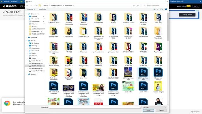Click the 'Thumbnail' breadcrumb segment
Image resolution: width=202 pixels, height=114 pixels.
(69, 5)
